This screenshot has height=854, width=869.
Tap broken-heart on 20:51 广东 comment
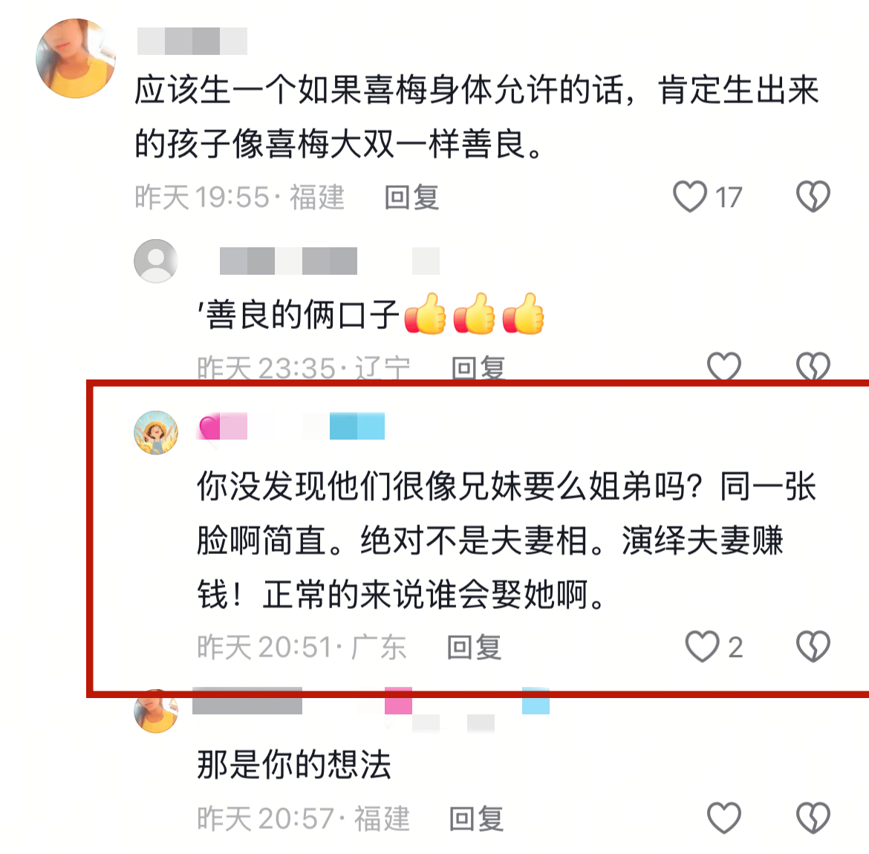pos(813,646)
